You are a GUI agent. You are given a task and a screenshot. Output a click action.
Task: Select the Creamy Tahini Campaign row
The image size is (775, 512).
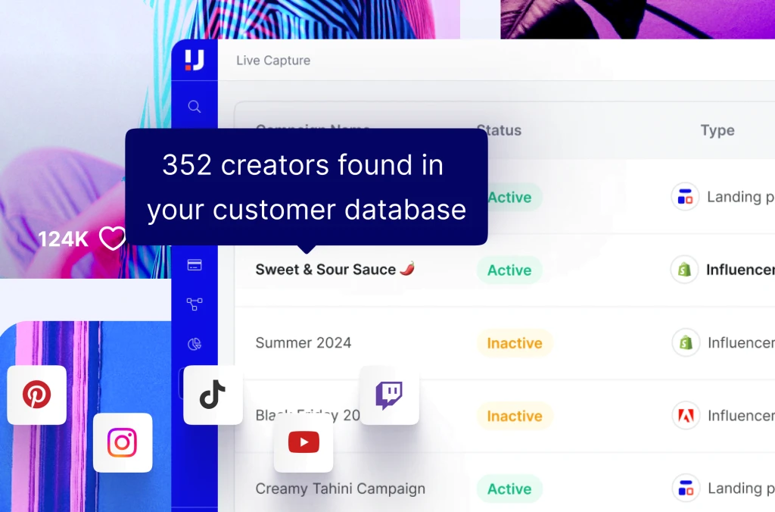[x=340, y=489]
